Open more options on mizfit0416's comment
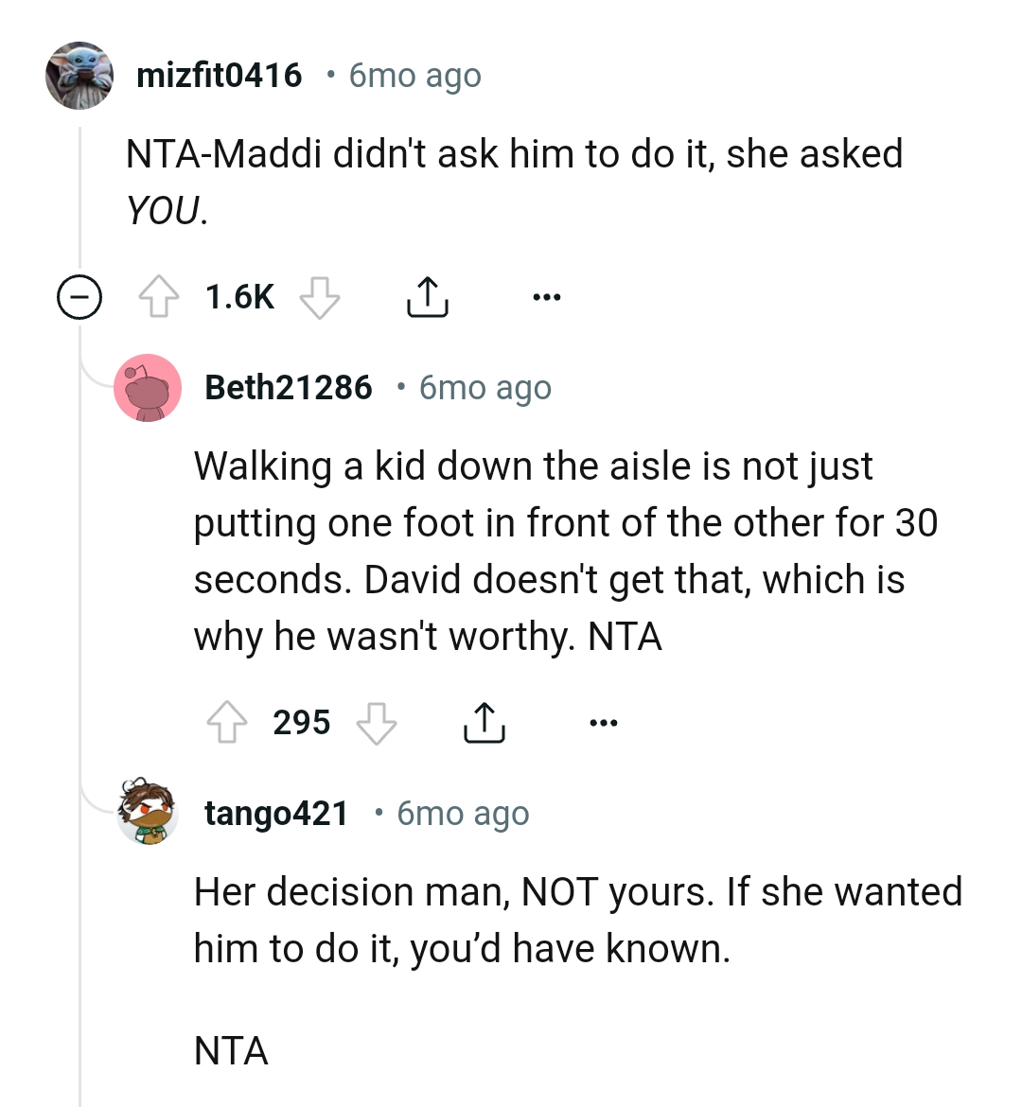The height and width of the screenshot is (1107, 1022). click(x=547, y=297)
